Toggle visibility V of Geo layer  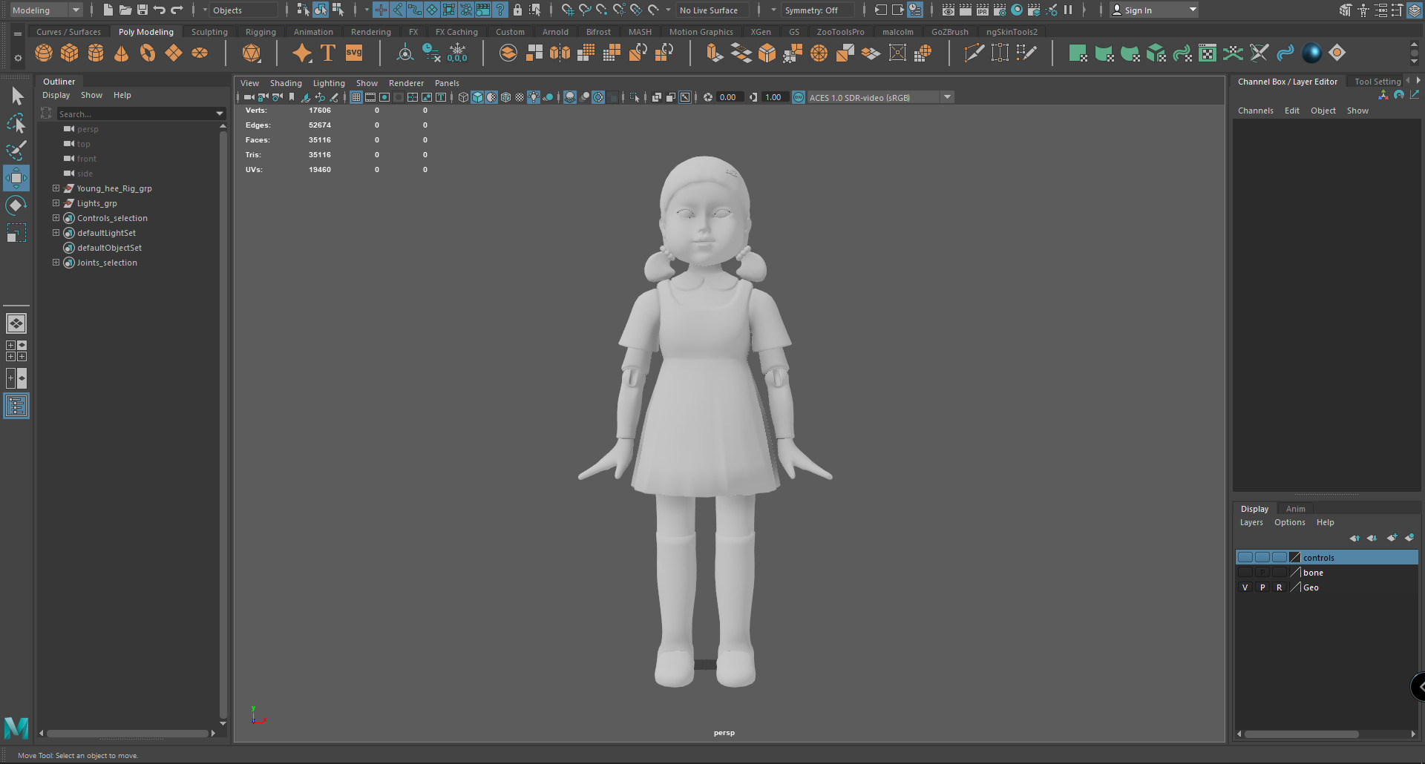(1245, 587)
